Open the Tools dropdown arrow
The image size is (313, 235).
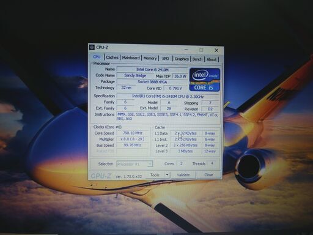[x=167, y=175]
